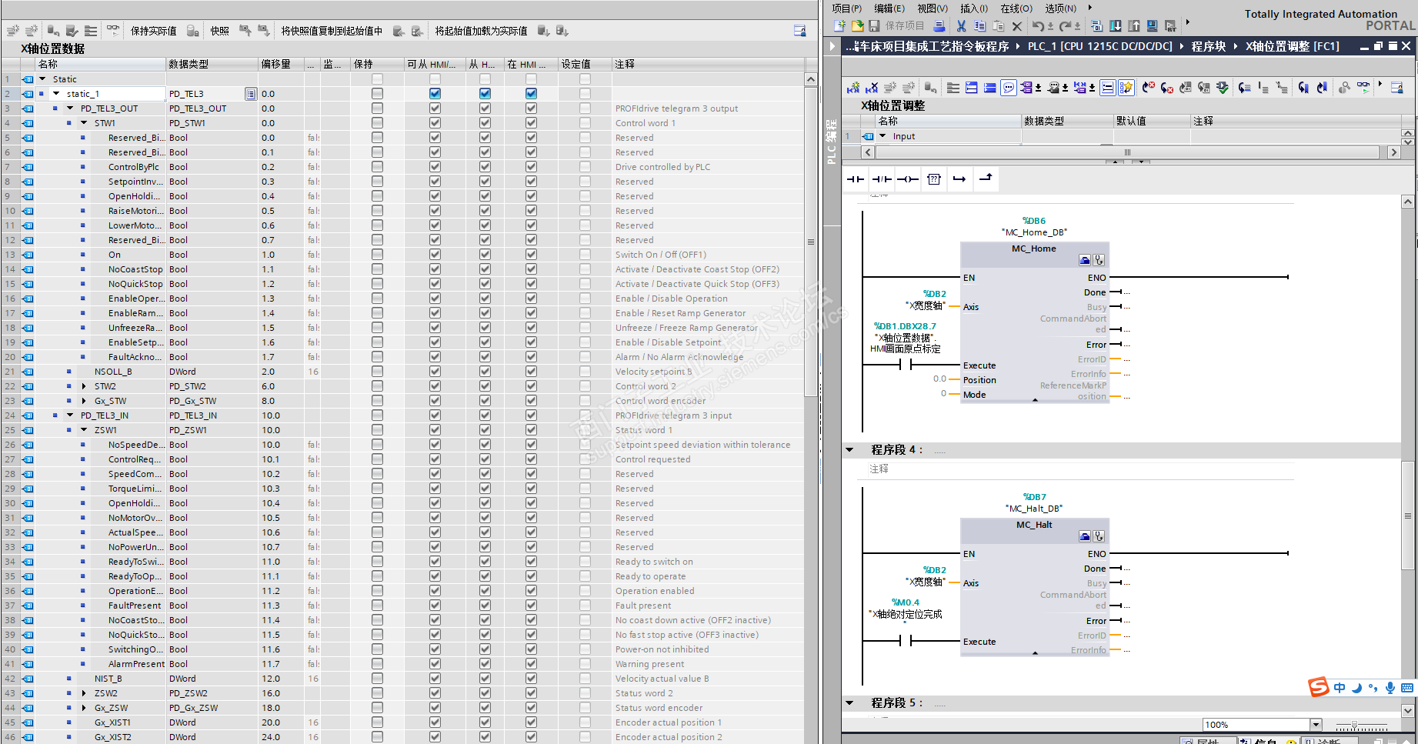Click monitoring glasses icon in data block toolbar

pos(113,30)
